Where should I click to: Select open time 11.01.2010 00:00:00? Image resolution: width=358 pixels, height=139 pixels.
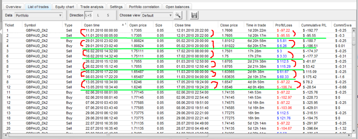101,30
